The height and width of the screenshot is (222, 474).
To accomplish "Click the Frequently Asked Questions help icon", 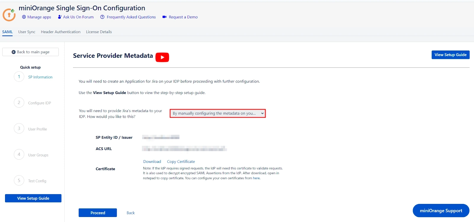I will click(103, 17).
